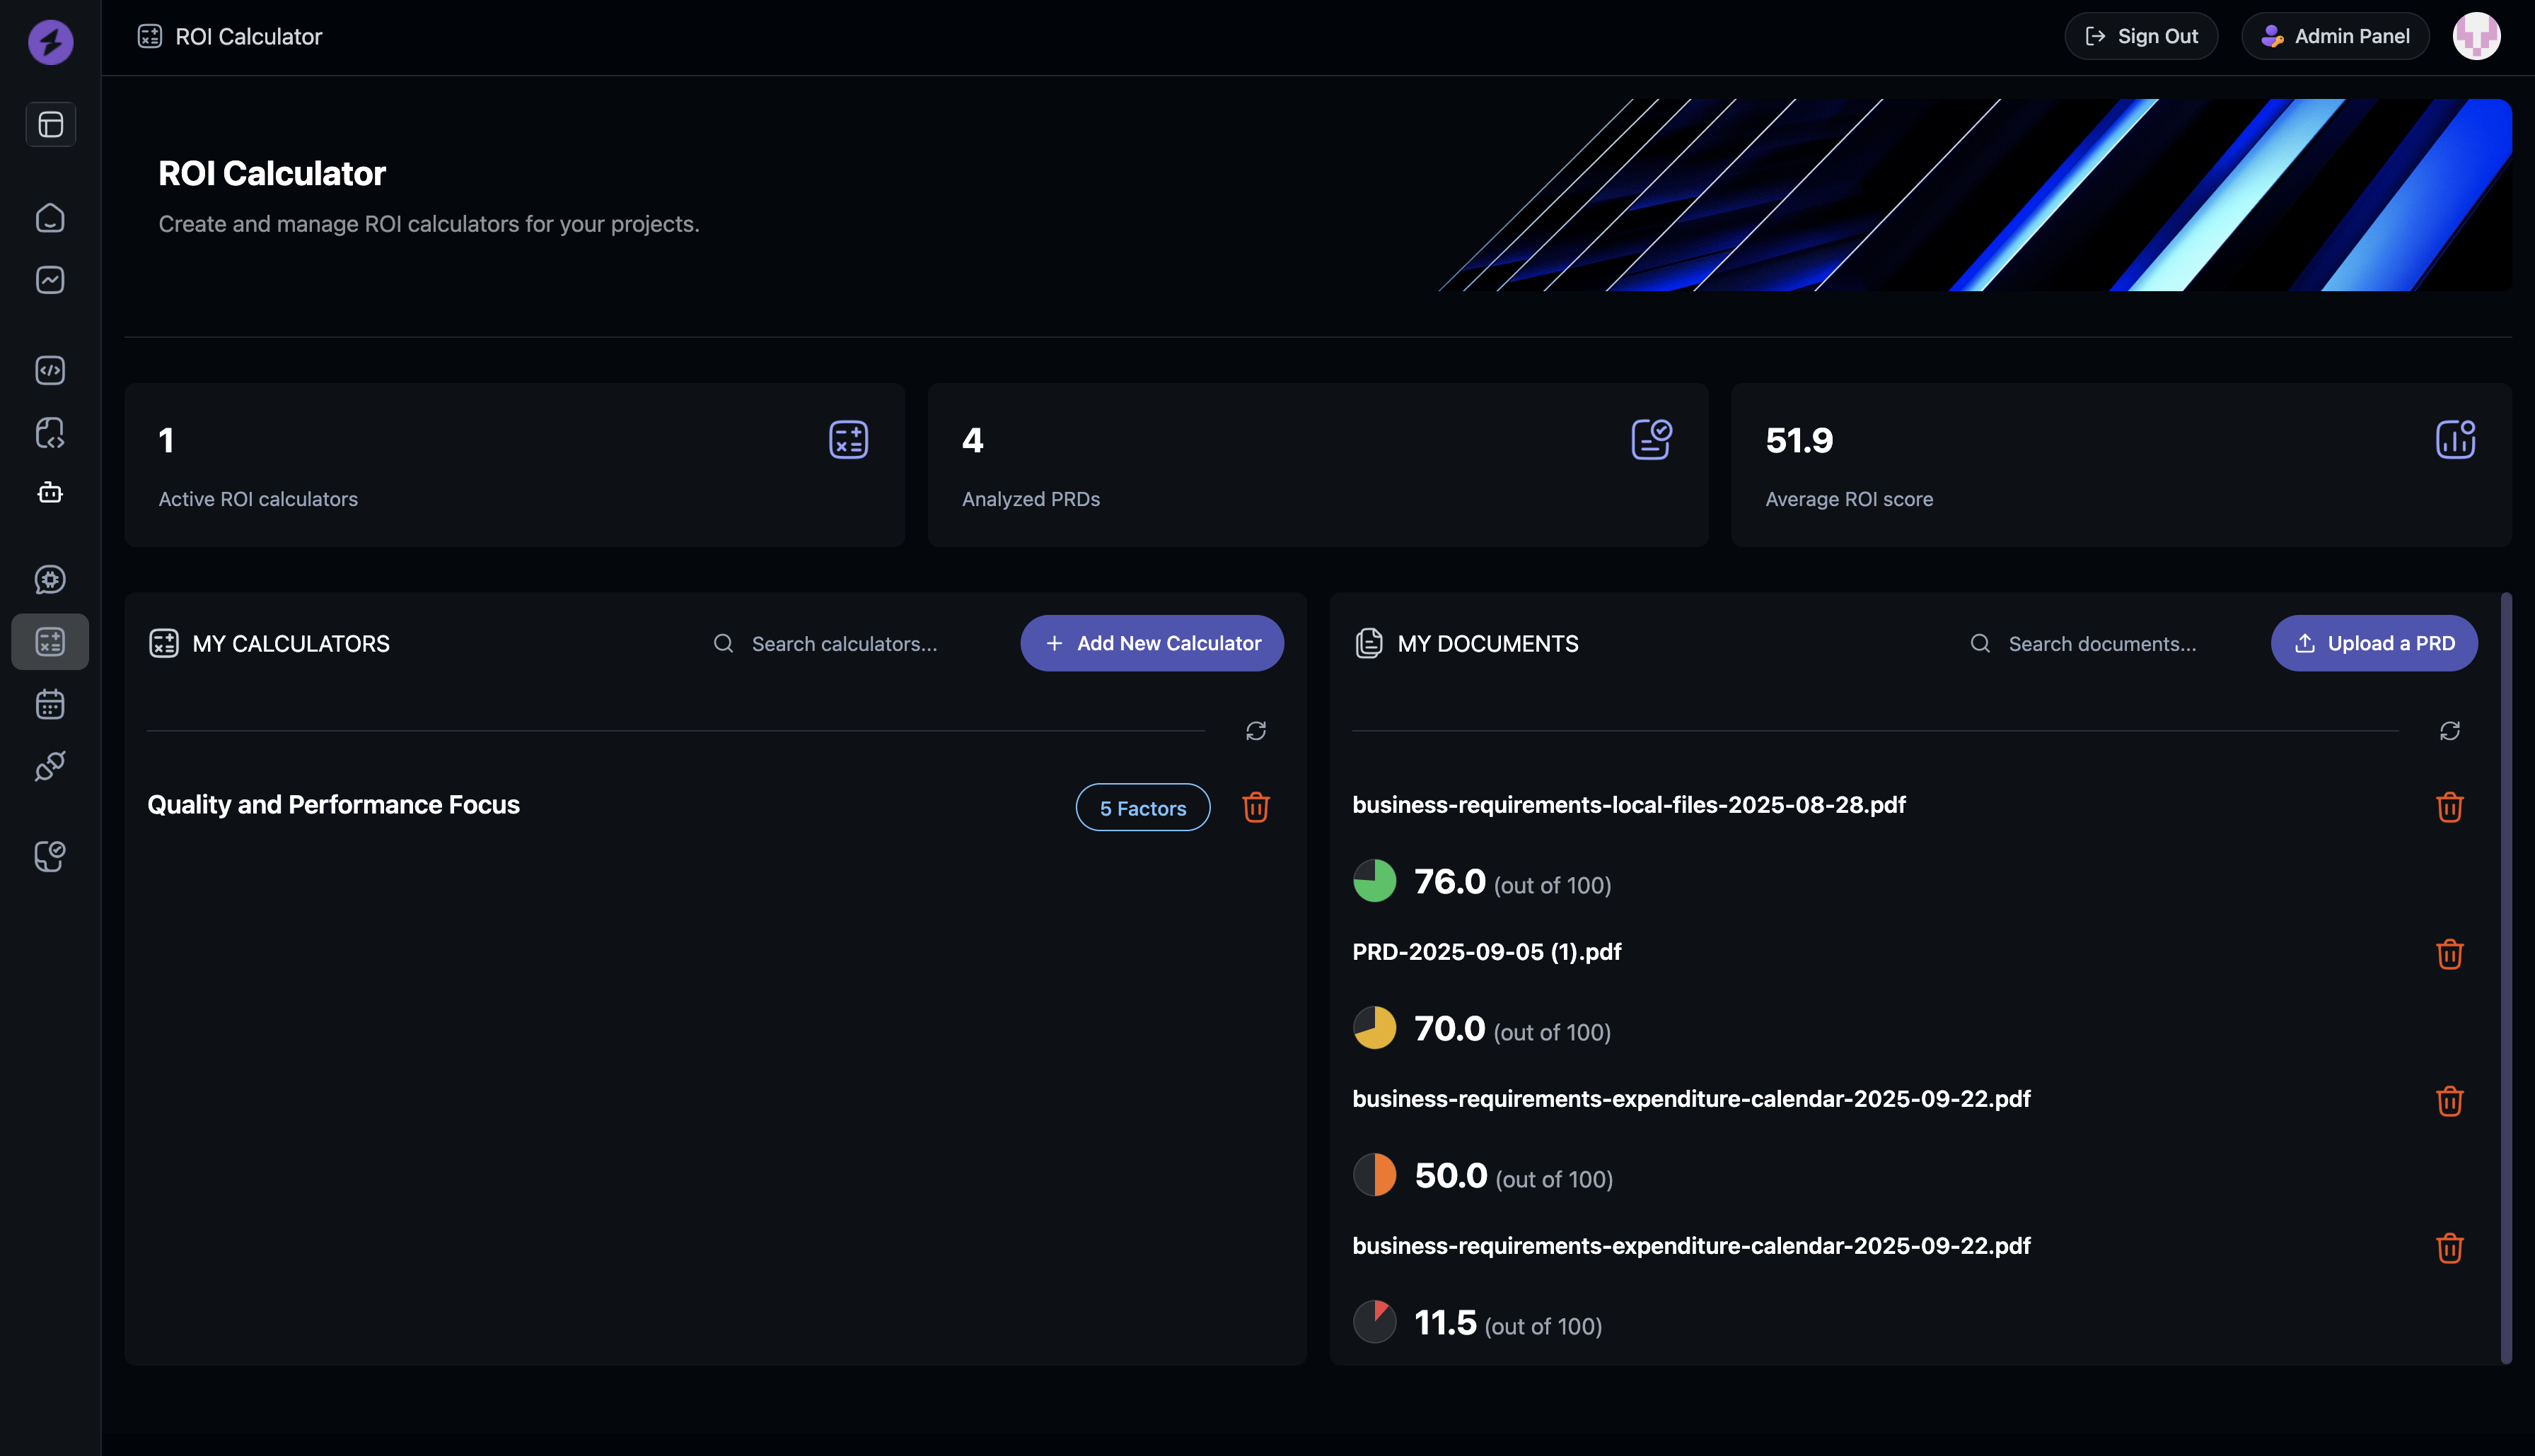This screenshot has height=1456, width=2535.
Task: Open the code editor sidebar icon
Action: (x=50, y=370)
